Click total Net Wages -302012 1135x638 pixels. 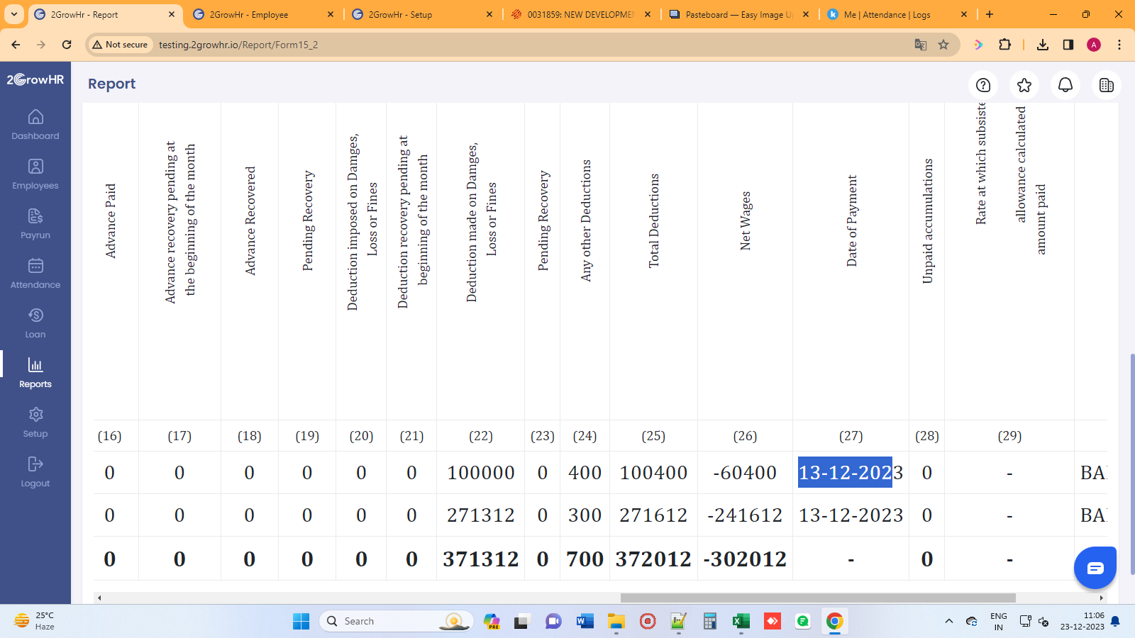tap(745, 559)
